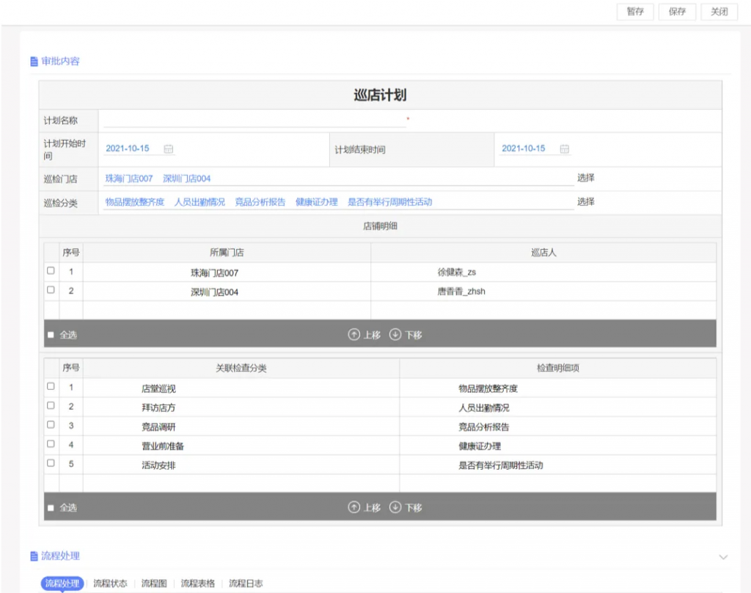Open the plan start date calendar icon
This screenshot has height=593, width=751.
(168, 149)
